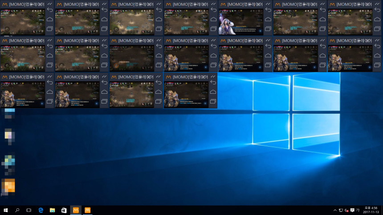This screenshot has width=383, height=215.
Task: Collapse sidebar of third-row first MOMO window
Action: [x=50, y=76]
